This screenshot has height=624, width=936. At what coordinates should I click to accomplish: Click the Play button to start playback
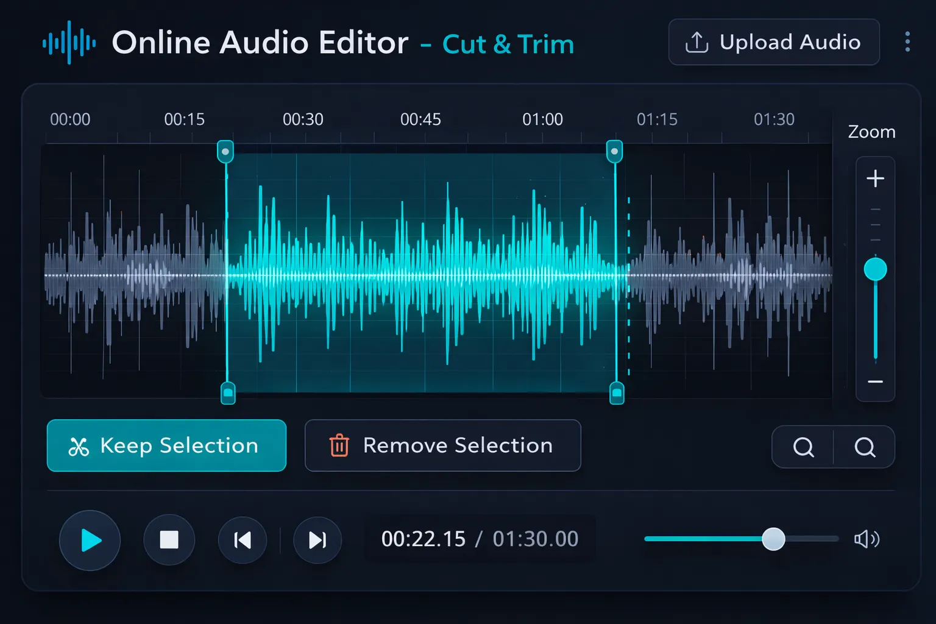[x=90, y=540]
